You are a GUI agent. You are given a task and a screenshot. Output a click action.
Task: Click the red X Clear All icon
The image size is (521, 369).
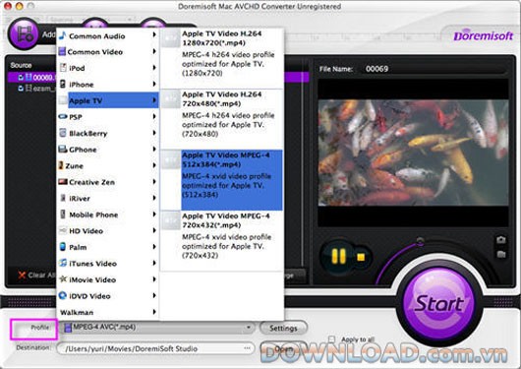click(x=22, y=275)
